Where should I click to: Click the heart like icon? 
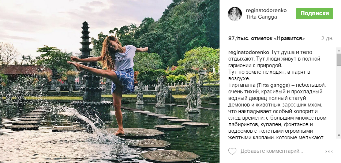[x=232, y=151]
